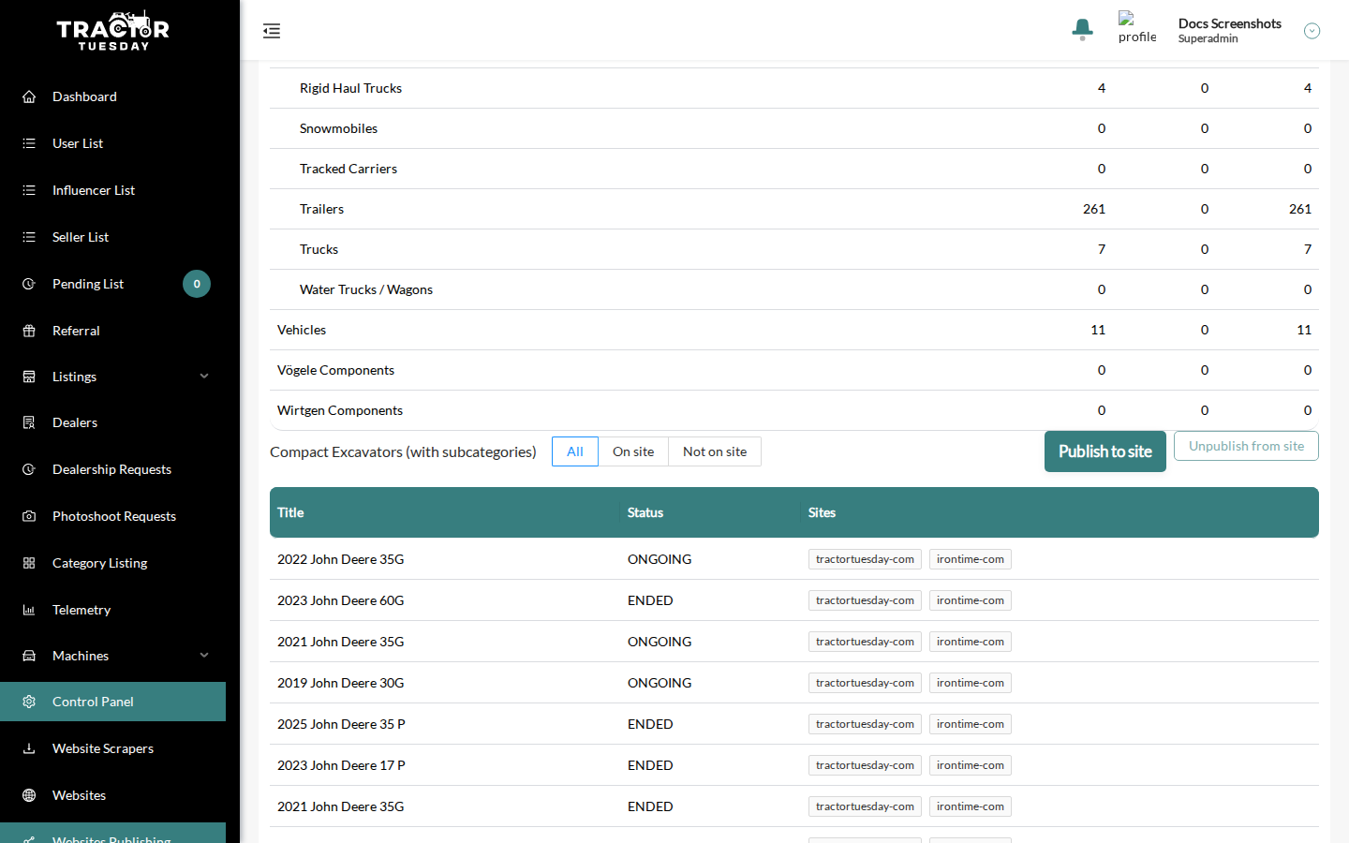The width and height of the screenshot is (1349, 843).
Task: Click the Pending List clock icon
Action: 29,284
